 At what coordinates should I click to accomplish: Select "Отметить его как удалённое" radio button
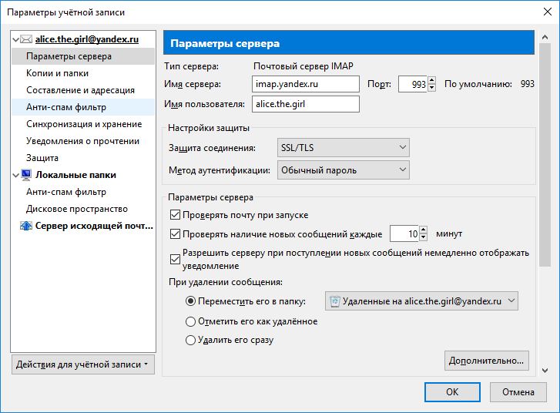click(x=191, y=321)
